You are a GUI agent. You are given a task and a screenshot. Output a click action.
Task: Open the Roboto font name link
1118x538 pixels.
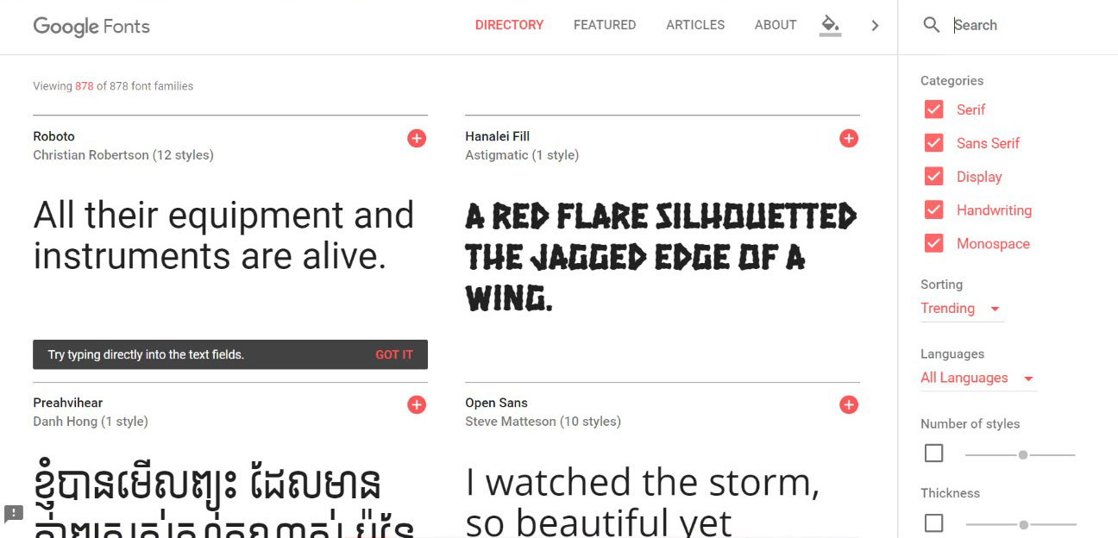(x=53, y=136)
